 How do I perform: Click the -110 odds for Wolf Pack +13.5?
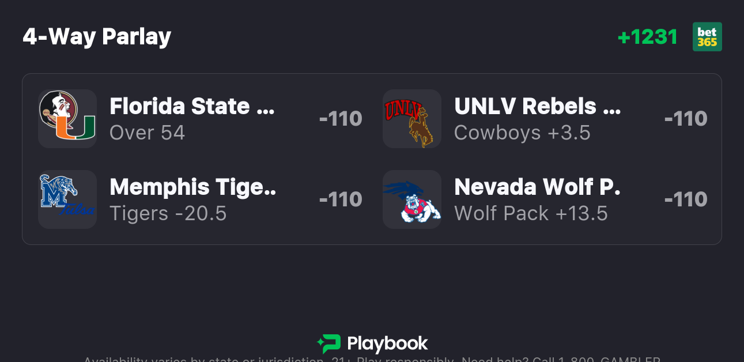(x=686, y=199)
